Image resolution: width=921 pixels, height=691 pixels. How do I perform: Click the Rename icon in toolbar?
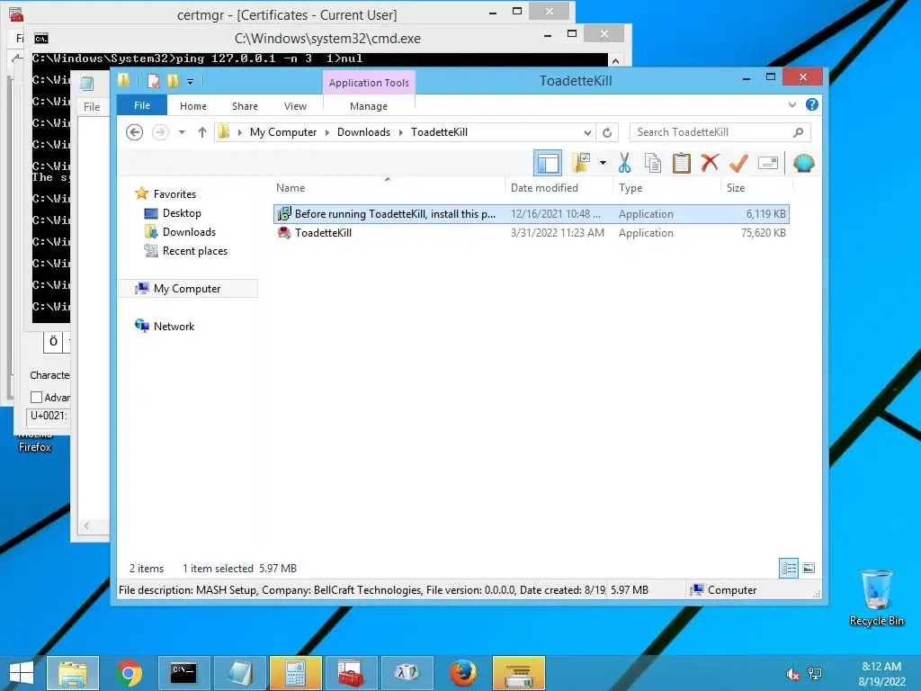pyautogui.click(x=768, y=163)
